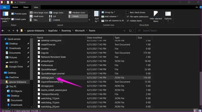202x112 pixels.
Task: Switch to the Home tab
Action: [15, 7]
